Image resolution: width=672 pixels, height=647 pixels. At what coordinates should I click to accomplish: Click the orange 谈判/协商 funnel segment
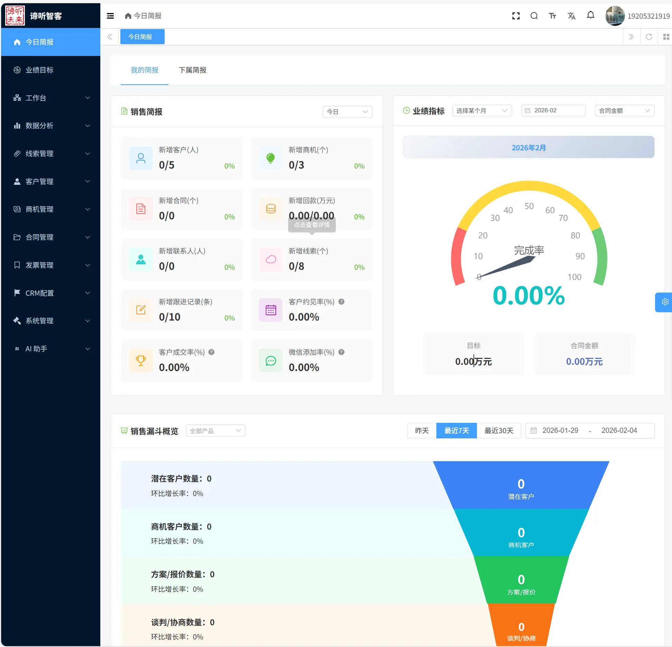(521, 625)
